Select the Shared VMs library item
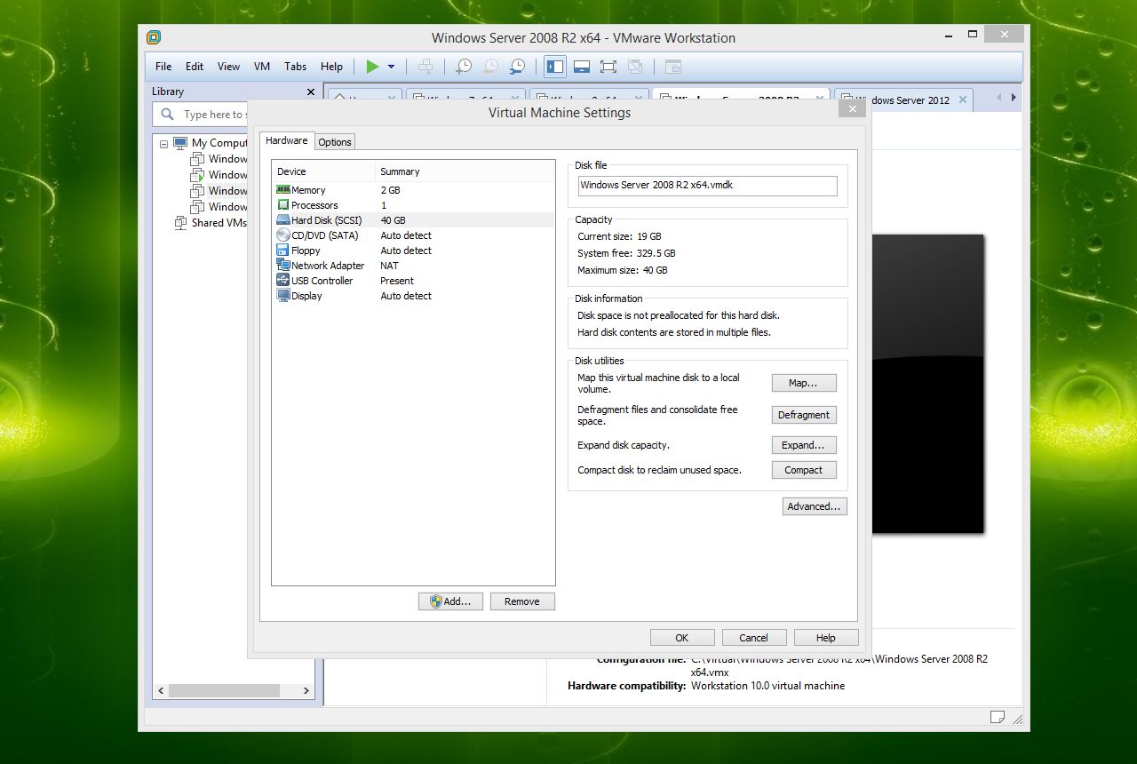Viewport: 1137px width, 764px height. click(211, 223)
